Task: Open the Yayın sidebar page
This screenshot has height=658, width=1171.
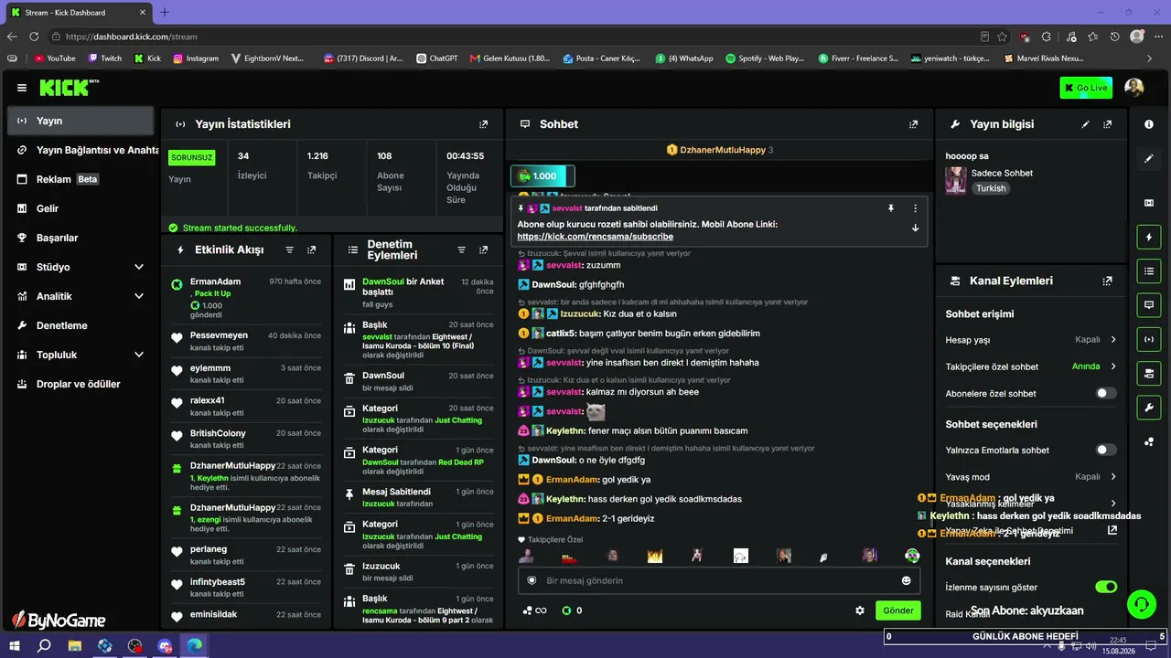Action: [81, 121]
